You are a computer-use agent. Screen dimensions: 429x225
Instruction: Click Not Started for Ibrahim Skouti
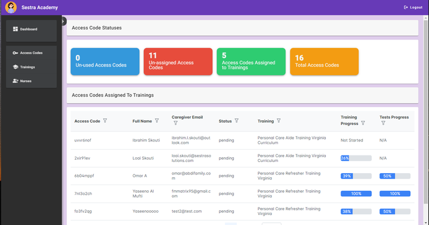[x=352, y=140]
